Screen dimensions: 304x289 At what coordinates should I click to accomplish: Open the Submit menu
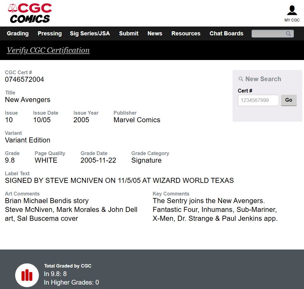coord(129,33)
